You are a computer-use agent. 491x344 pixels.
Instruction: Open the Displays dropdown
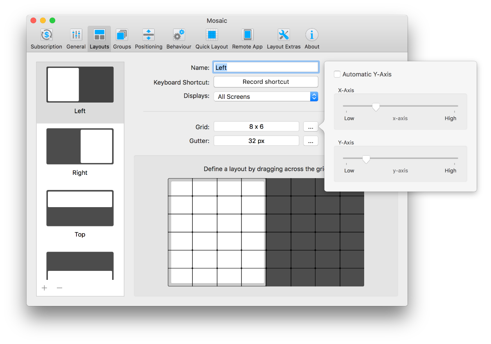[x=266, y=96]
